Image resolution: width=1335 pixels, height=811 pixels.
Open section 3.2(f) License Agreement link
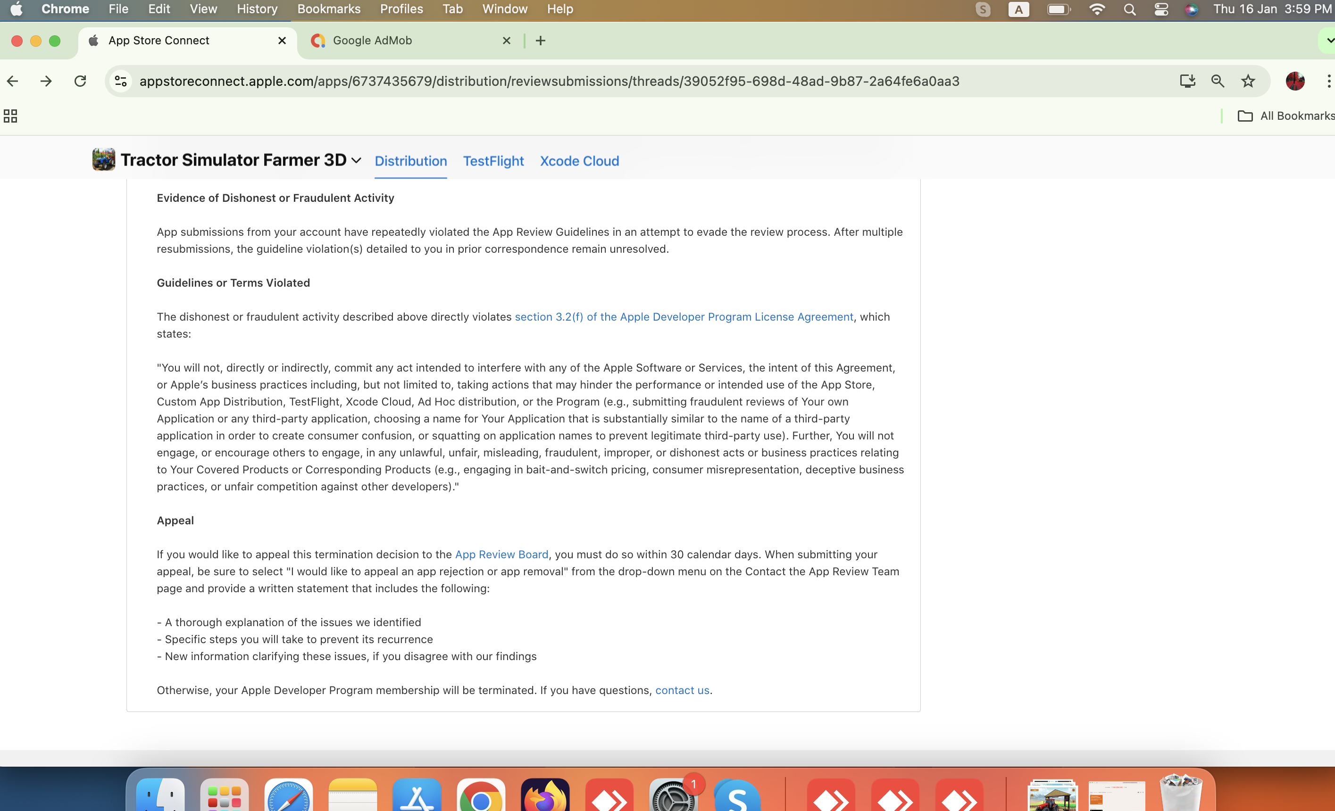684,317
